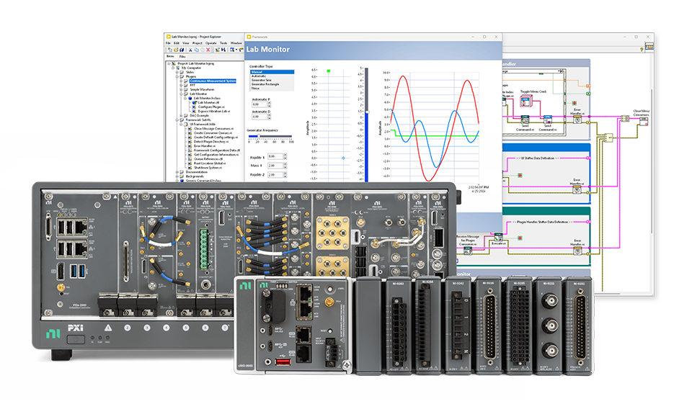Click block diagram vertical scrollbar

pos(652,161)
